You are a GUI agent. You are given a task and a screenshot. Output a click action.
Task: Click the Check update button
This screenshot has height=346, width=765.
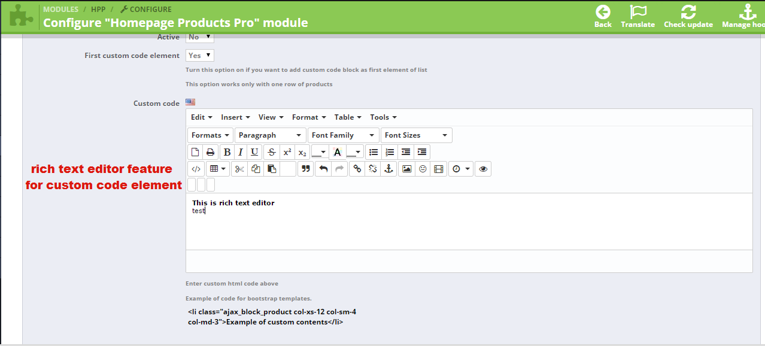pos(688,16)
